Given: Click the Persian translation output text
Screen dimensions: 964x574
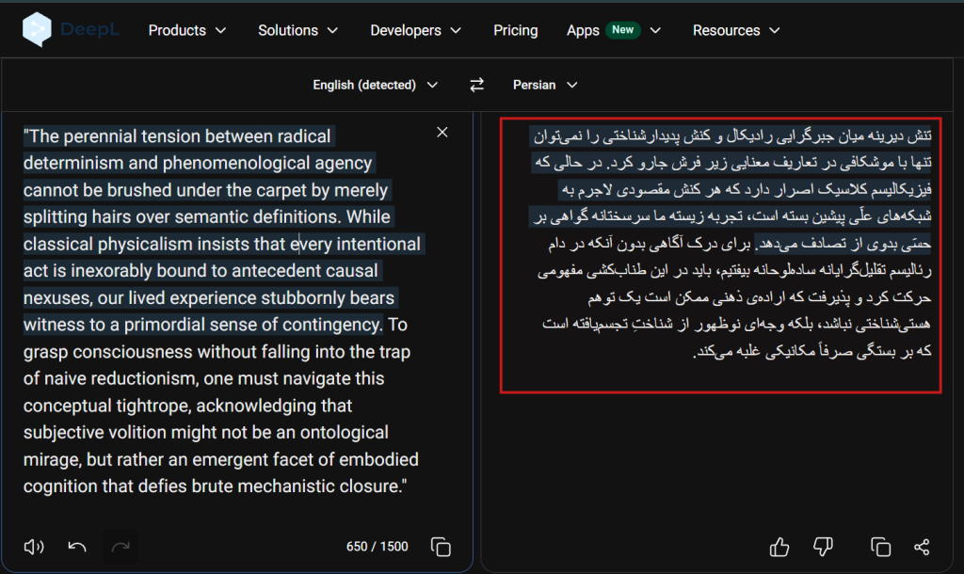Looking at the screenshot, I should 731,243.
